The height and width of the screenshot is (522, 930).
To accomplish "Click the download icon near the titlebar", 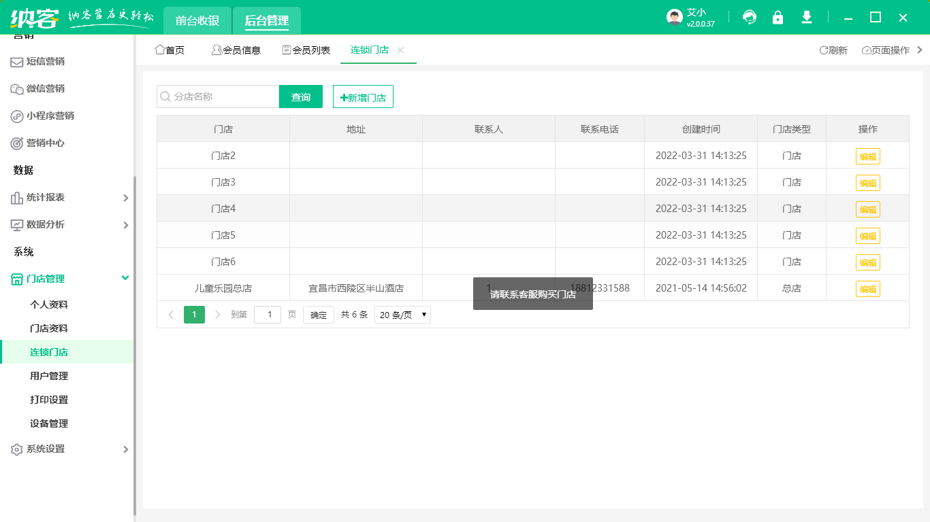I will coord(806,18).
